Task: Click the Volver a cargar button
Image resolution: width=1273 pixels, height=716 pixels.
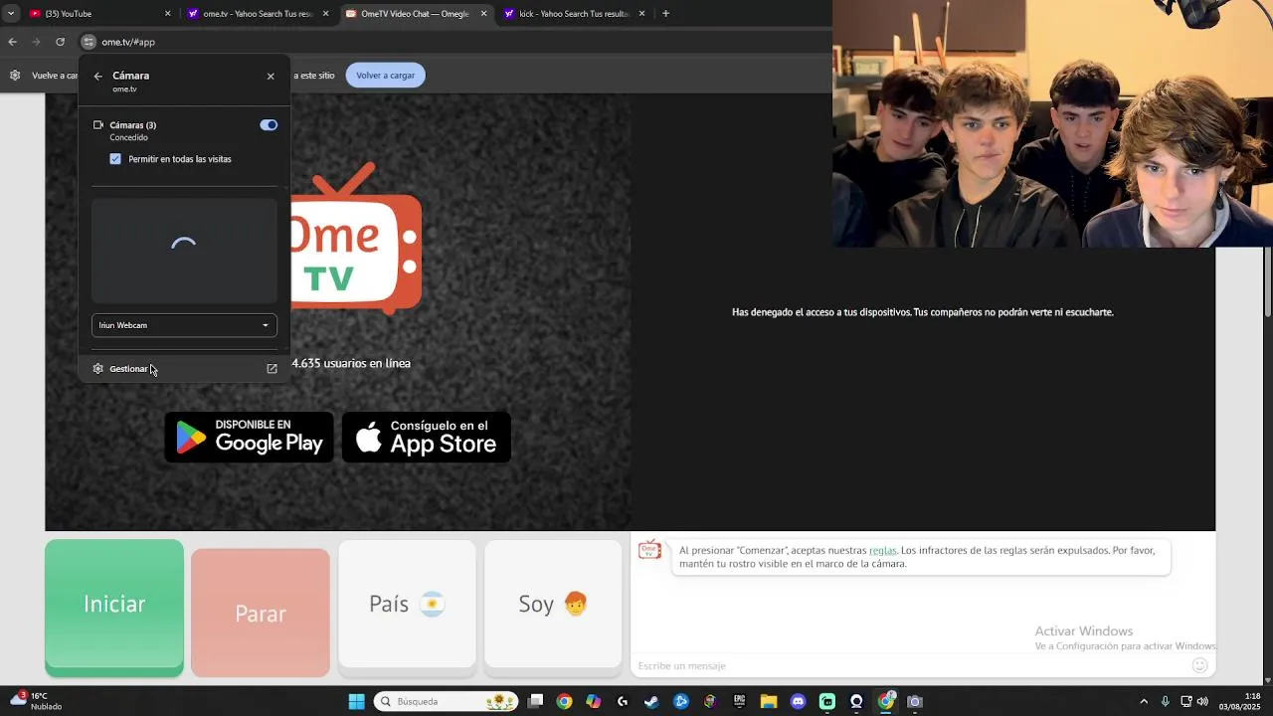Action: pyautogui.click(x=385, y=76)
